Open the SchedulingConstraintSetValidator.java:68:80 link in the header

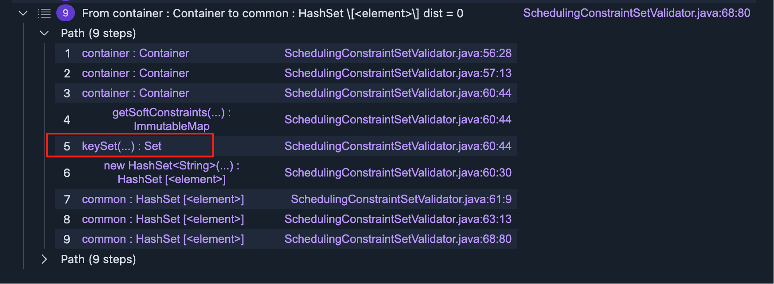coord(636,13)
